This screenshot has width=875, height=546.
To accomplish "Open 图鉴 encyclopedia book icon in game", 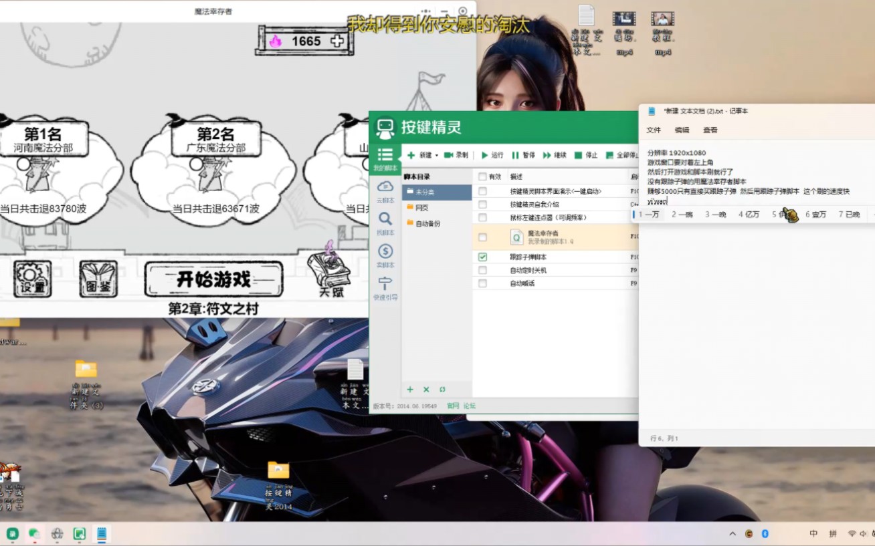I will click(98, 279).
